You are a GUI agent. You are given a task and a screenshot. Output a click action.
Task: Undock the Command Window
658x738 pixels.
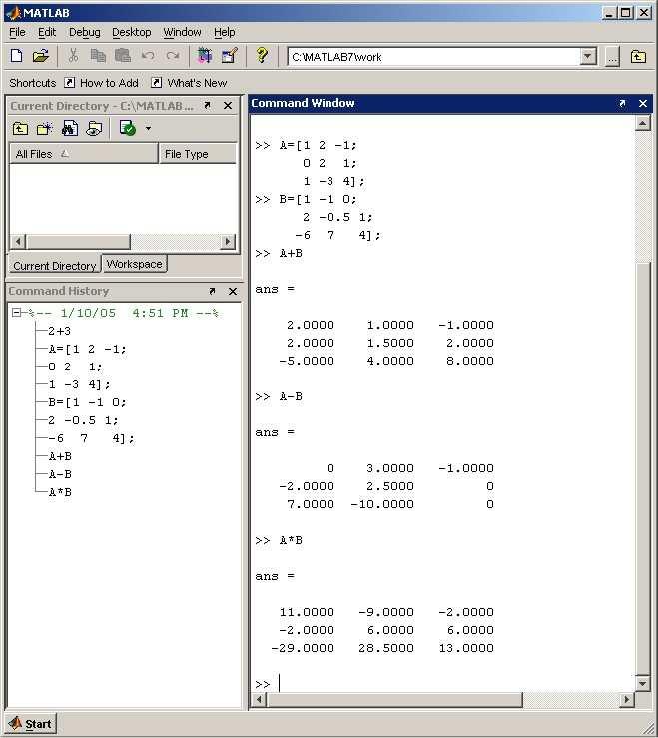[622, 103]
